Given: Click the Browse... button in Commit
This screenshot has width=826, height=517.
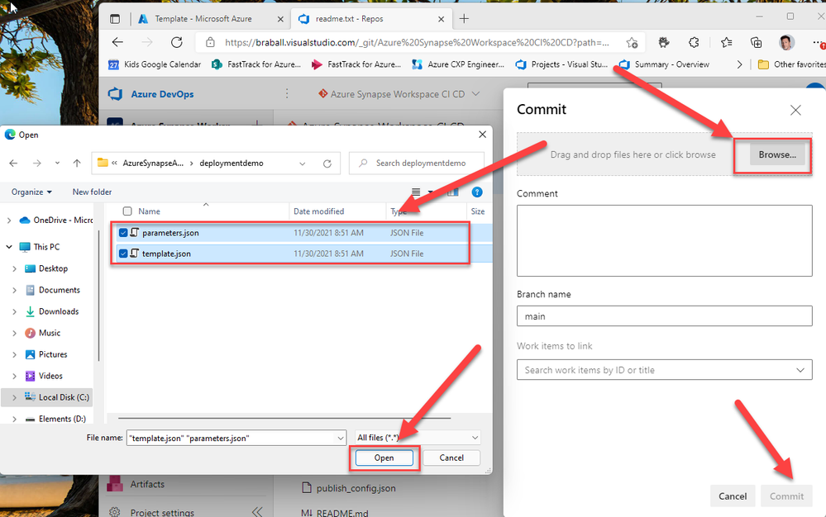Looking at the screenshot, I should 777,154.
